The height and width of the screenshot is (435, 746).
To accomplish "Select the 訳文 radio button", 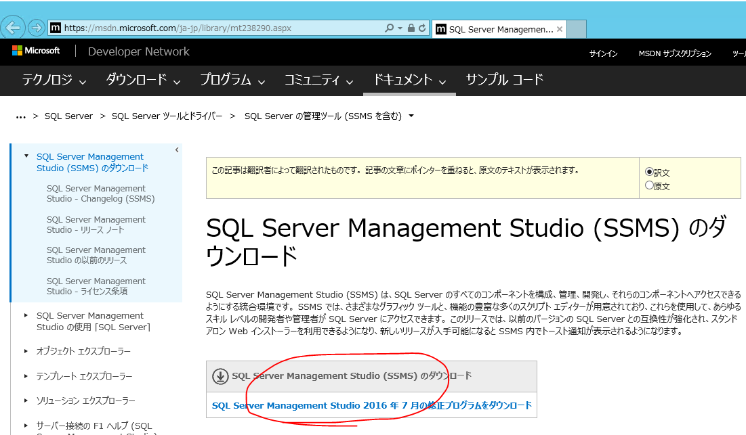I will [x=649, y=171].
